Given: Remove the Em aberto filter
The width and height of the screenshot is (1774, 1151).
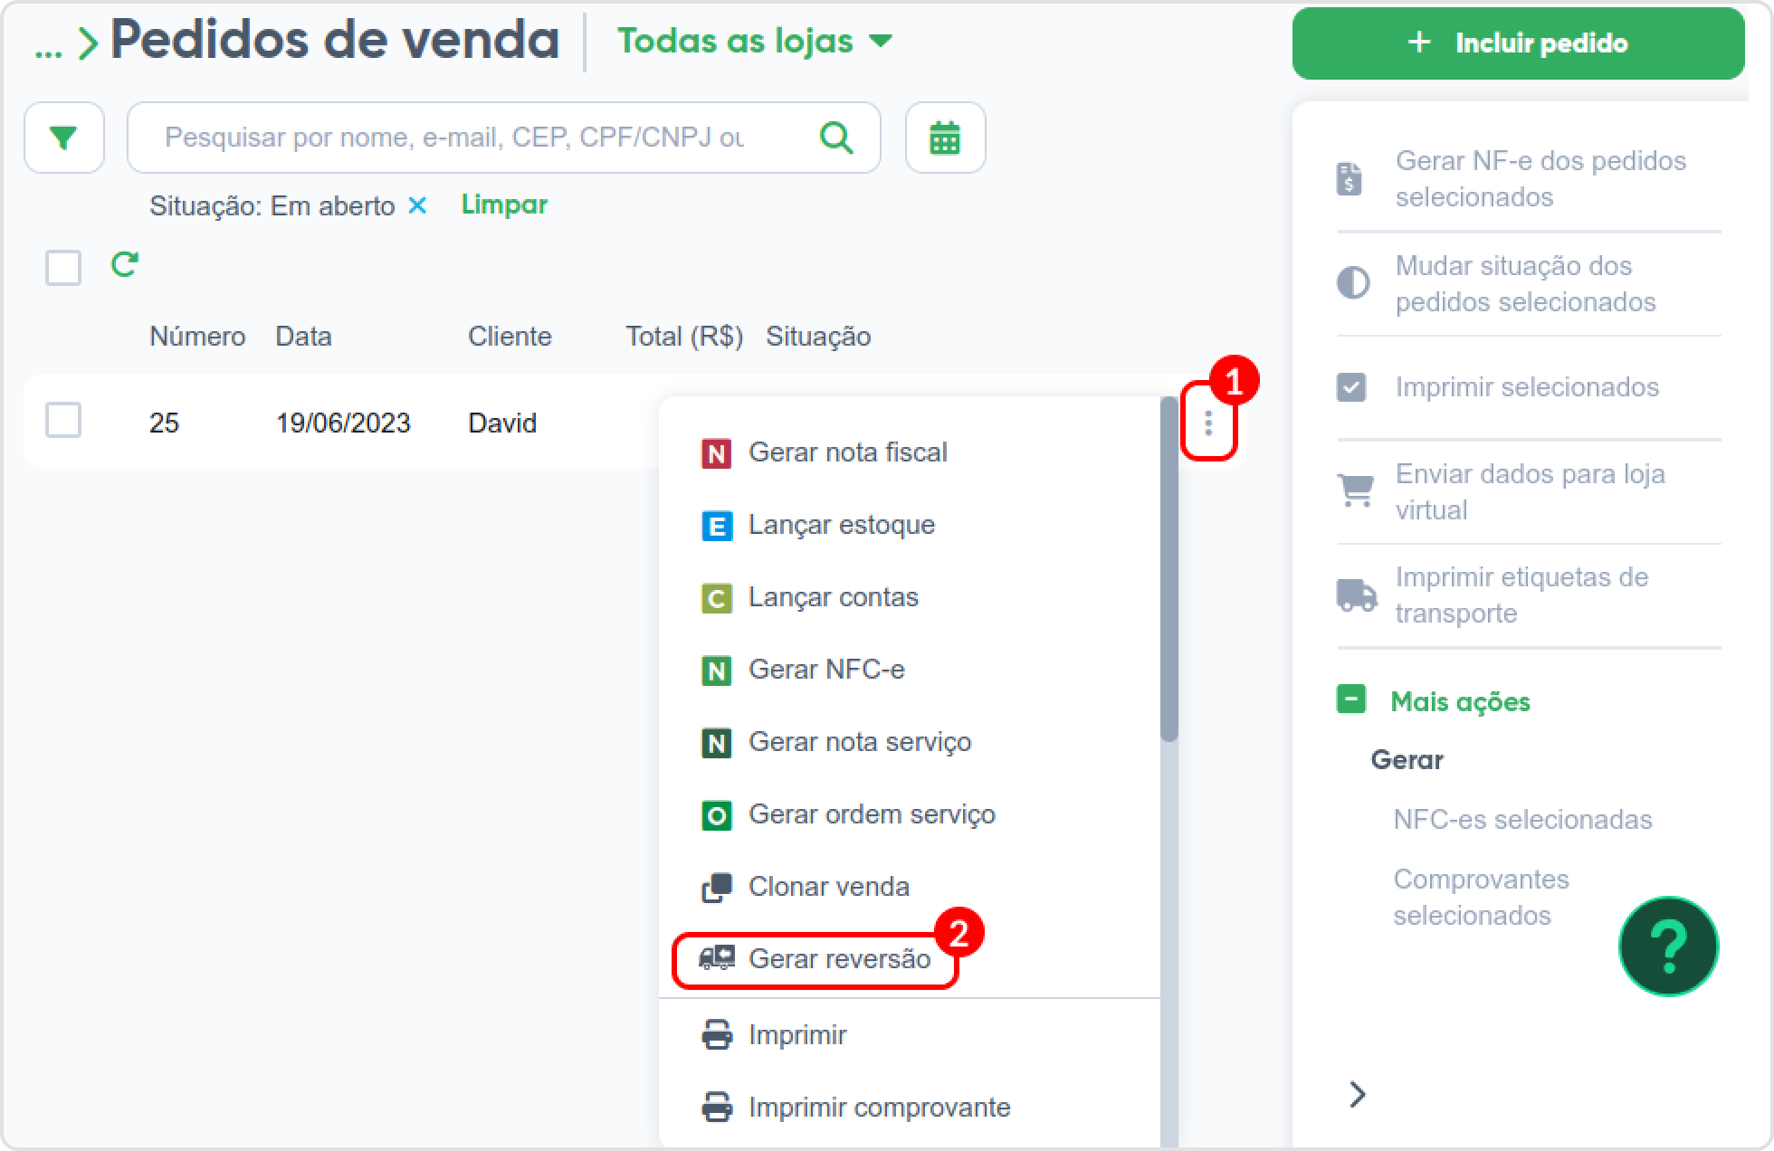Looking at the screenshot, I should coord(417,205).
